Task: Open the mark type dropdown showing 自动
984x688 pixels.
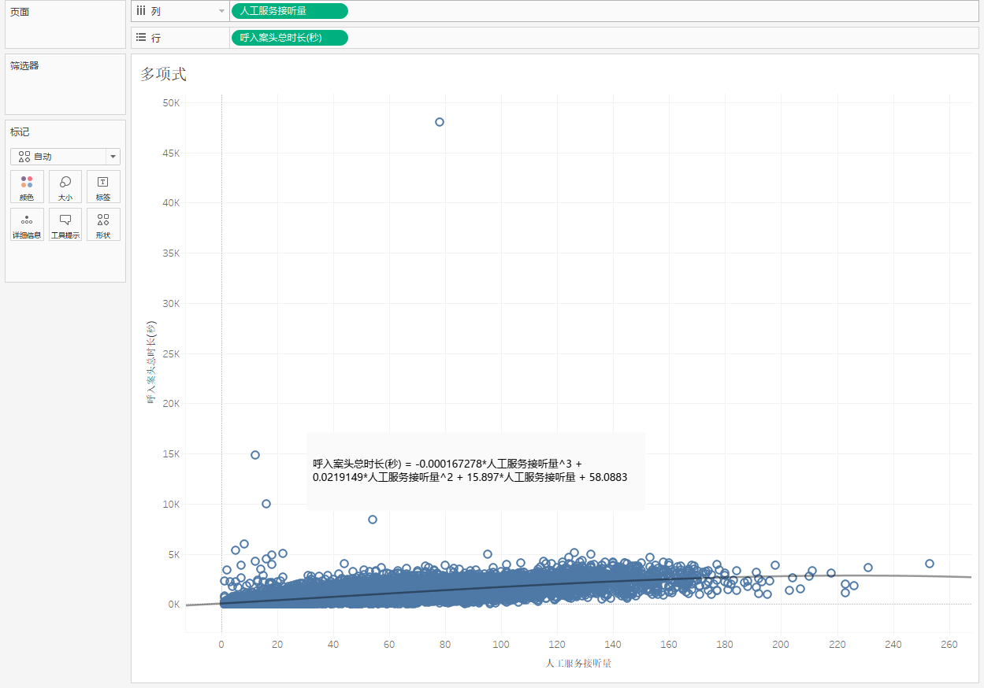Action: (x=65, y=157)
